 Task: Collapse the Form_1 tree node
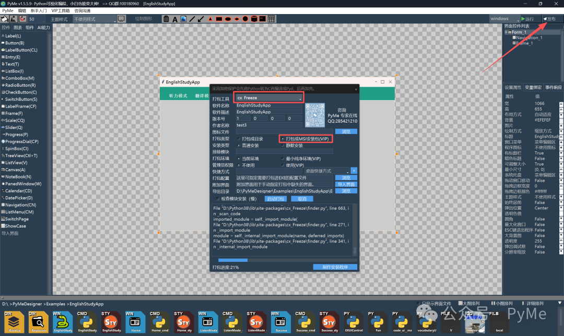pos(506,32)
